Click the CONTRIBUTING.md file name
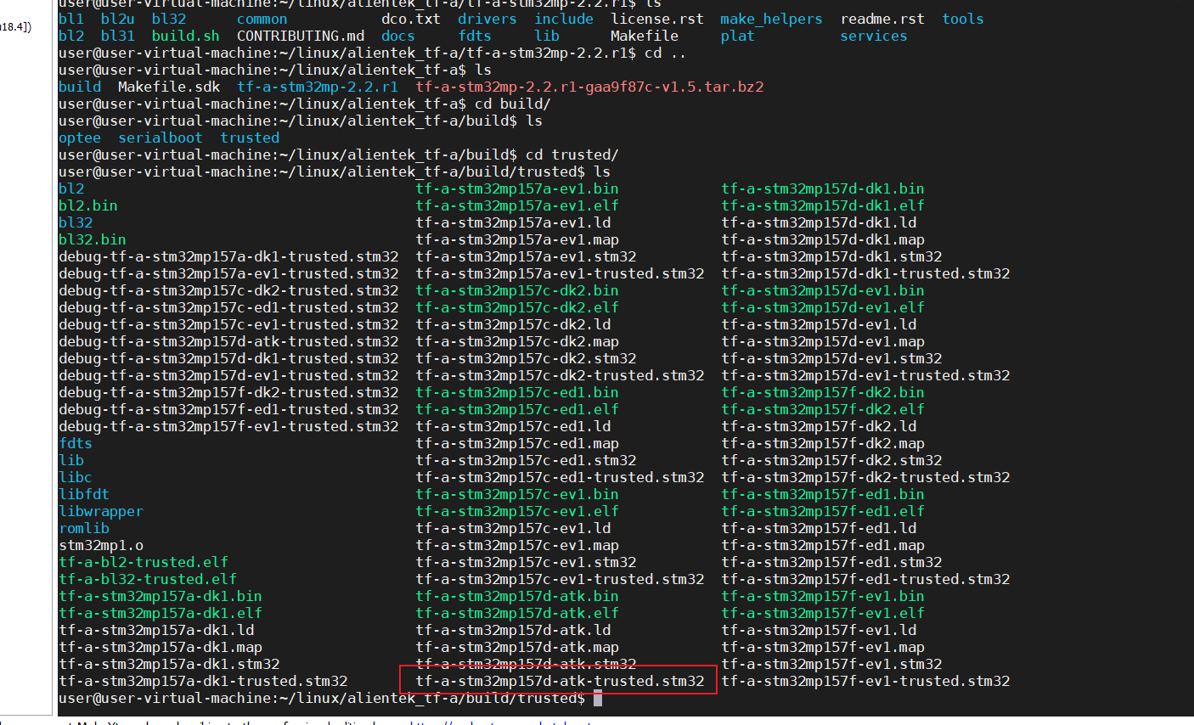This screenshot has width=1194, height=725. (x=301, y=36)
